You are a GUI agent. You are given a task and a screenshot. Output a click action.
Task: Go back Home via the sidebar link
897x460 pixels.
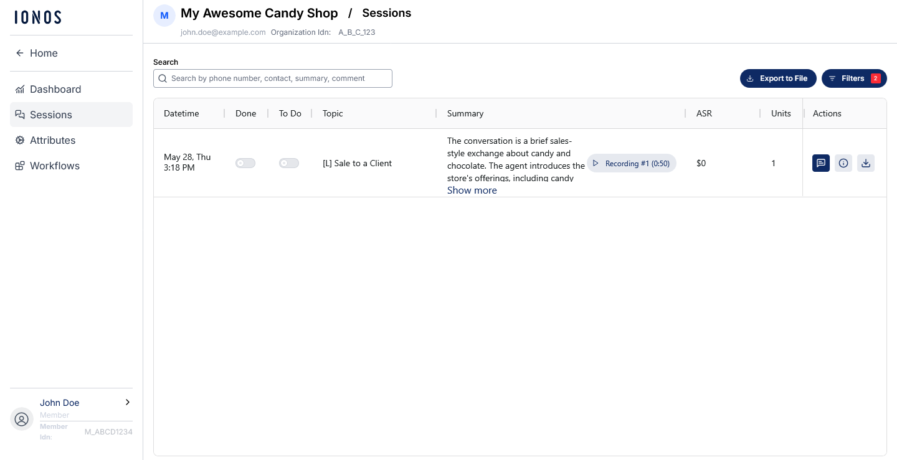71,53
